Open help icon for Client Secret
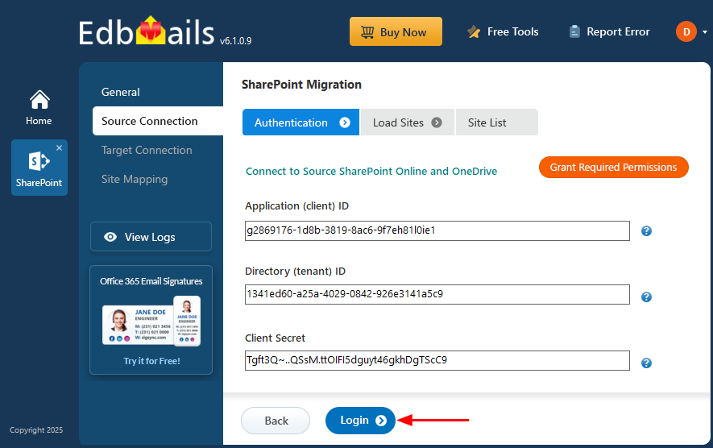The image size is (713, 448). pos(646,363)
